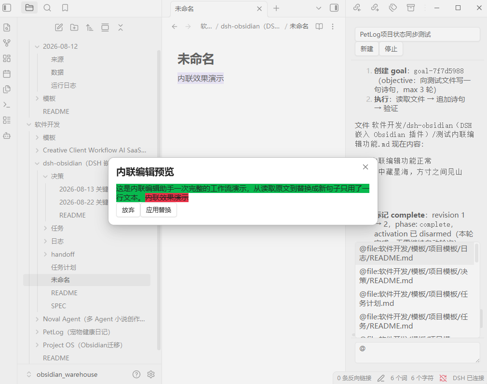Open the settings gear icon
Image resolution: width=487 pixels, height=384 pixels.
(x=151, y=375)
